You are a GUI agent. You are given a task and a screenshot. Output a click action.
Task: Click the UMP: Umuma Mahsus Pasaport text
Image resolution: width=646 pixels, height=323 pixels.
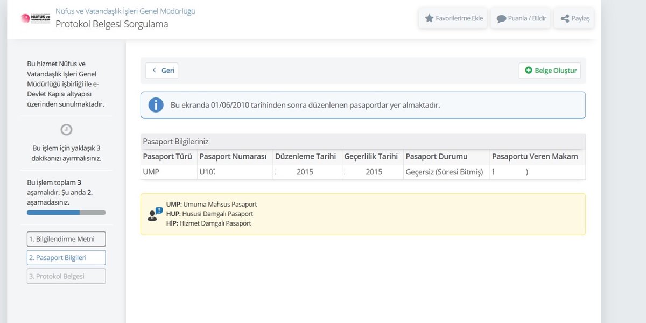212,205
